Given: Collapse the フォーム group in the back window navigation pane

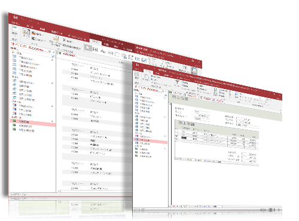Looking at the screenshot, I should pos(53,106).
